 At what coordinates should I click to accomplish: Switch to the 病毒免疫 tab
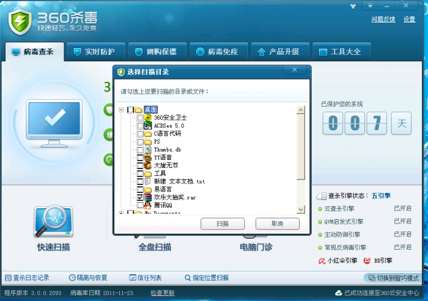click(x=219, y=51)
